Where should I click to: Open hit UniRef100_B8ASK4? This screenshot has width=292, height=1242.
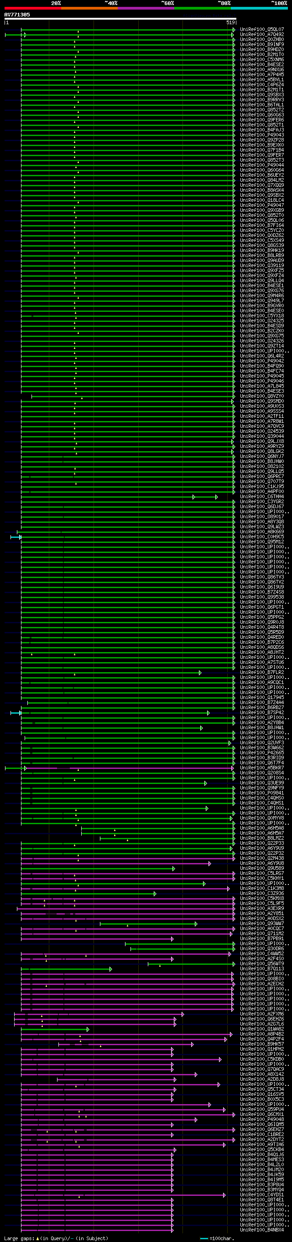point(262,190)
